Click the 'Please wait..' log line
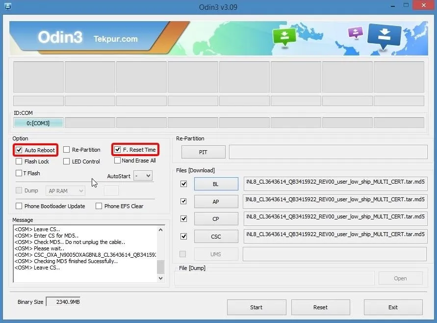This screenshot has height=323, width=437. 39,248
